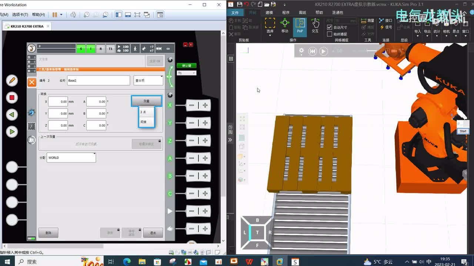The height and width of the screenshot is (266, 474).
Task: Open the WORLD assignment dropdown
Action: point(71,158)
